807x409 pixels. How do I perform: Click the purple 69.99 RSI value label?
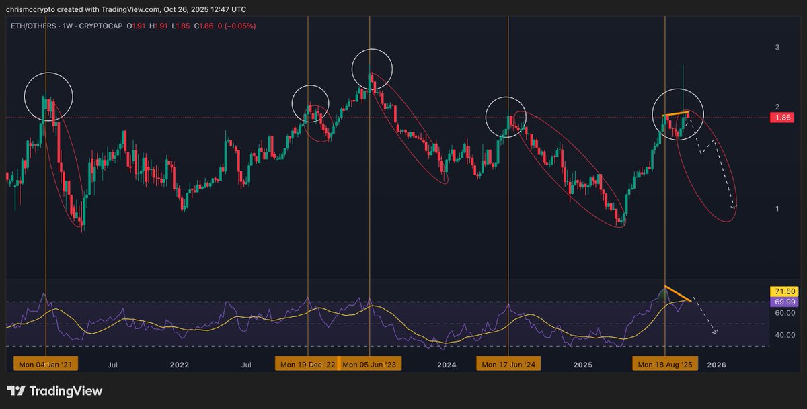click(x=783, y=302)
